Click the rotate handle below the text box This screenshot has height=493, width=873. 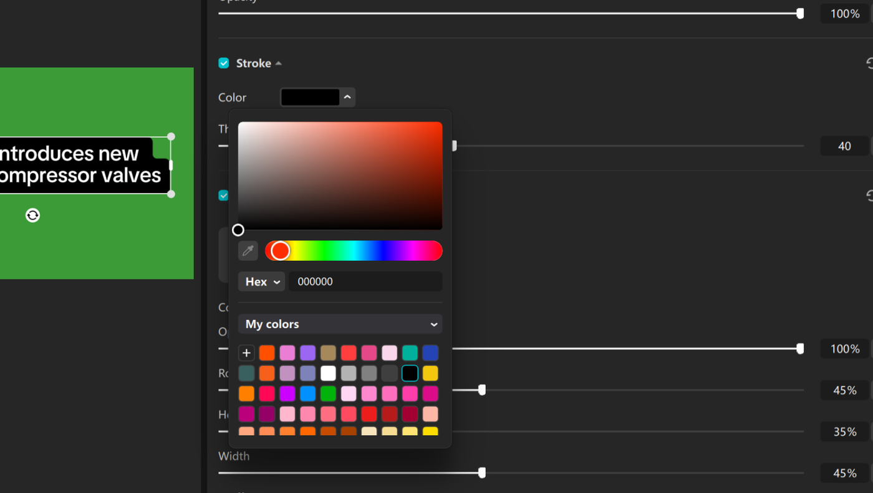pos(32,215)
